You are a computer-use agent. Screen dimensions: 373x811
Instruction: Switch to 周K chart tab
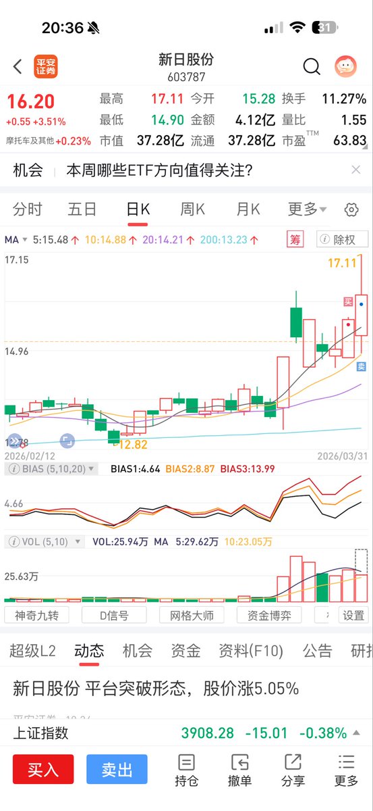pyautogui.click(x=192, y=210)
